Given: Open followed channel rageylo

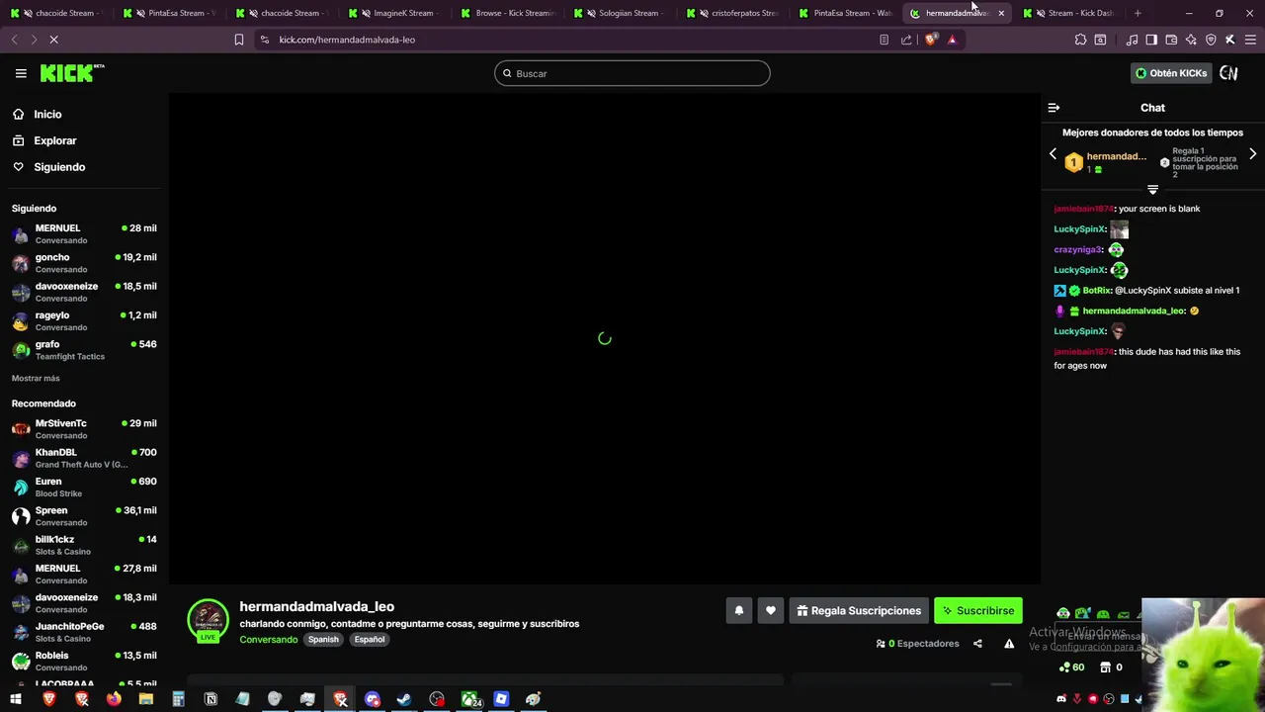Looking at the screenshot, I should [84, 320].
